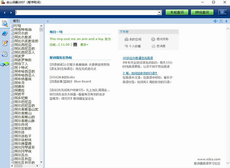Click the page icon beside 阿尔法
This screenshot has width=230, height=168.
(x=12, y=132)
